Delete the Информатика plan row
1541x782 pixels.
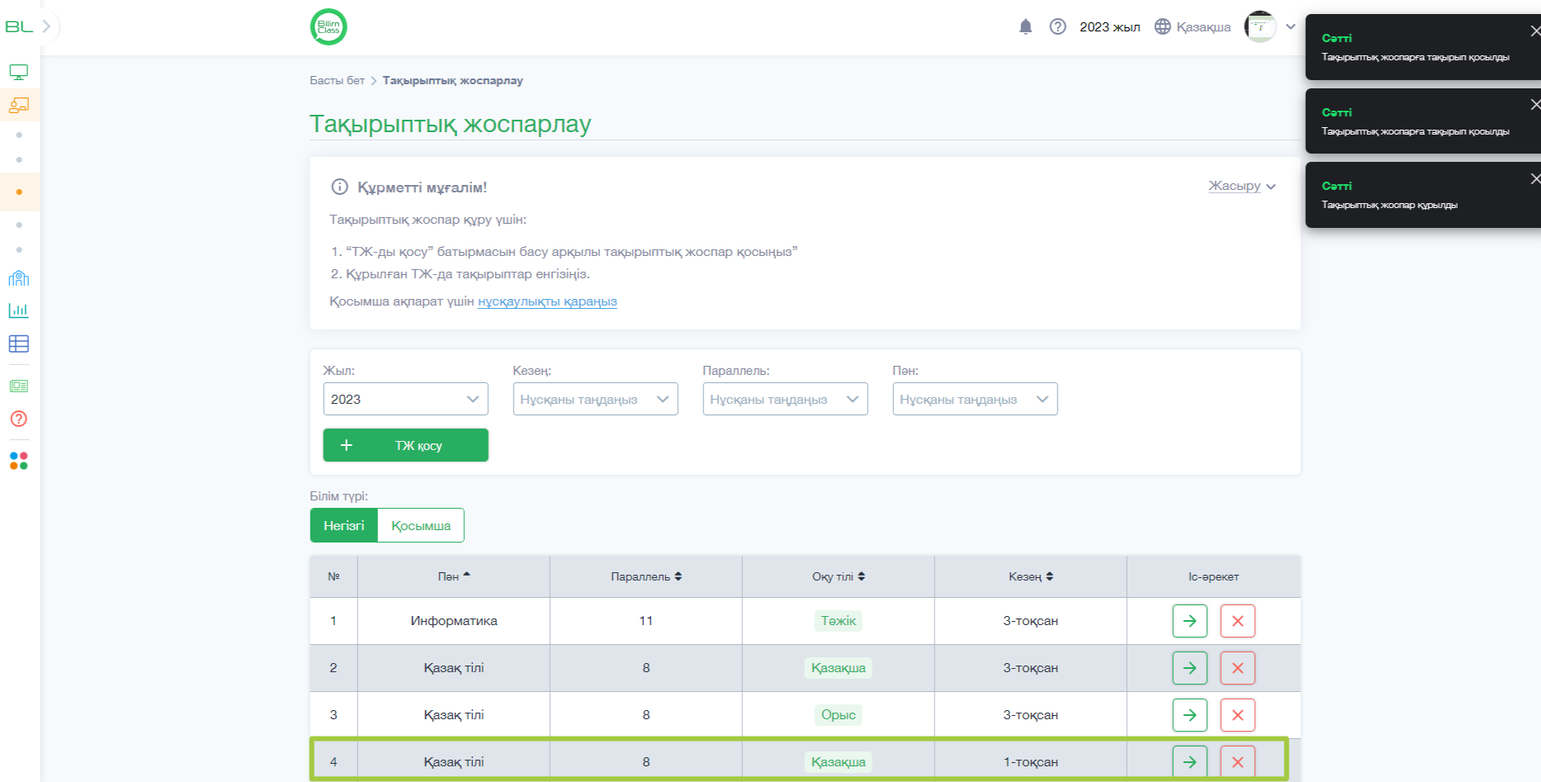point(1238,621)
